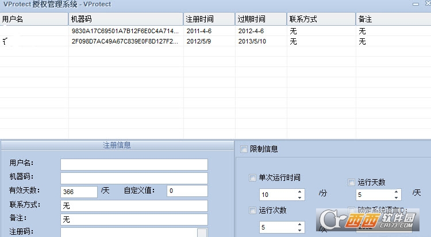Enable the 限制信息 checkbox
Viewport: 431px width, 237px height.
click(x=244, y=149)
